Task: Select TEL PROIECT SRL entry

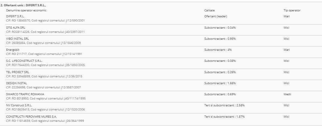Action: click(x=18, y=72)
